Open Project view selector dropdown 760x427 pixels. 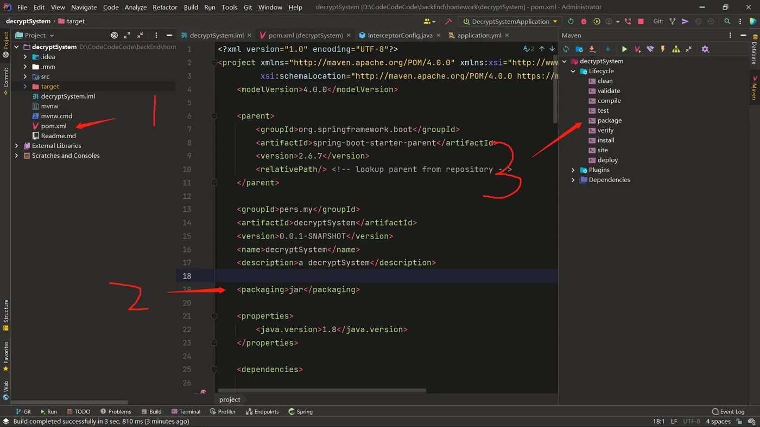[x=36, y=35]
